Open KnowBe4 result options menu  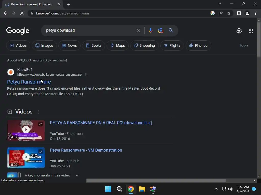[x=86, y=75]
